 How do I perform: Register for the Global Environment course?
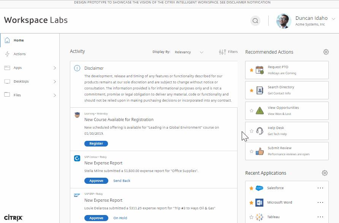[96, 143]
